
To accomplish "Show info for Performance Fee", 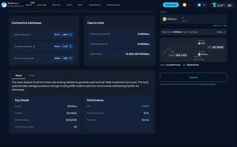I will (x=109, y=34).
